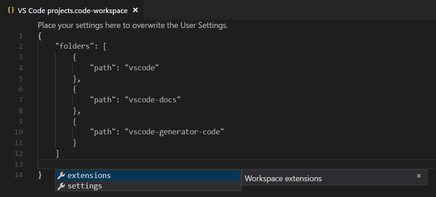
Task: Click the Workspace extensions description text
Action: click(283, 179)
